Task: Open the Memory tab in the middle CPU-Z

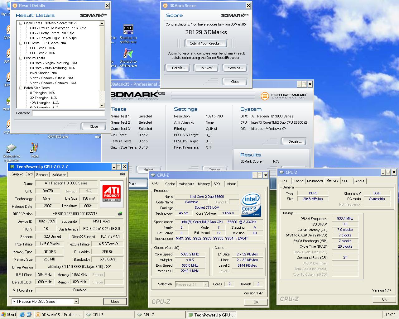Action: pyautogui.click(x=204, y=184)
